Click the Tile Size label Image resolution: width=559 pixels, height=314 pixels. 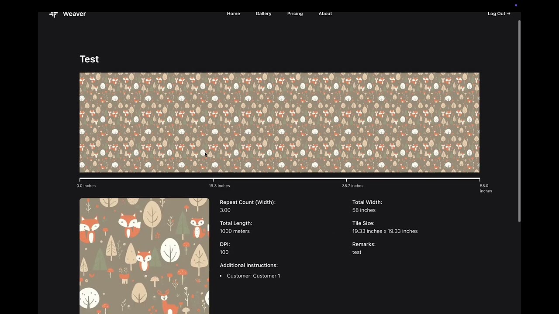(363, 223)
